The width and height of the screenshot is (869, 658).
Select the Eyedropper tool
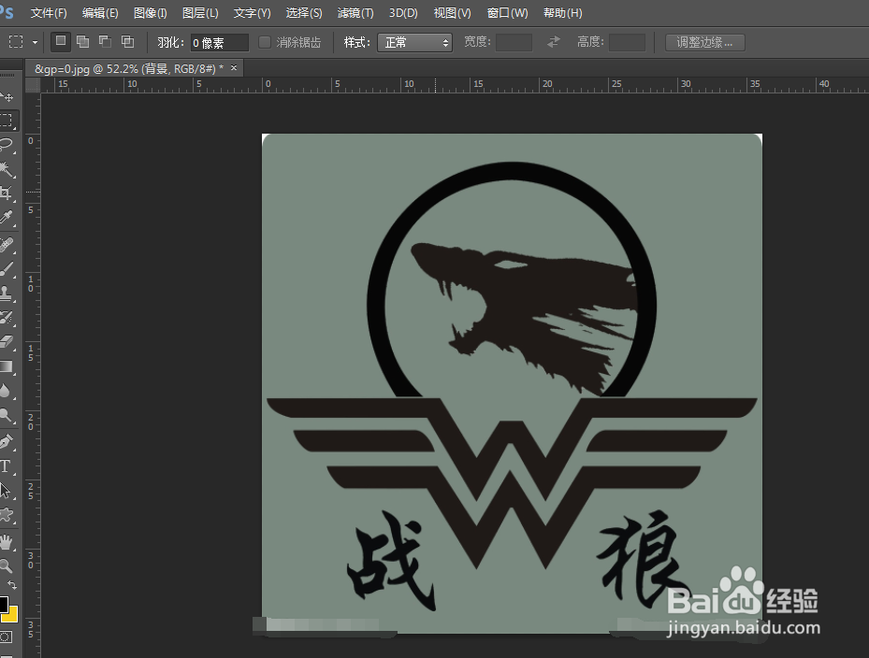(x=7, y=217)
